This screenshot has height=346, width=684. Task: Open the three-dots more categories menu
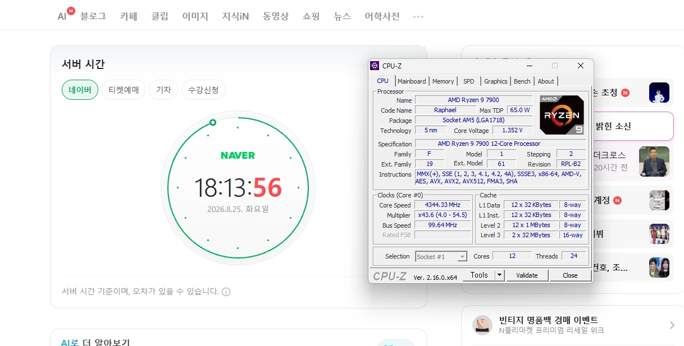pos(418,16)
